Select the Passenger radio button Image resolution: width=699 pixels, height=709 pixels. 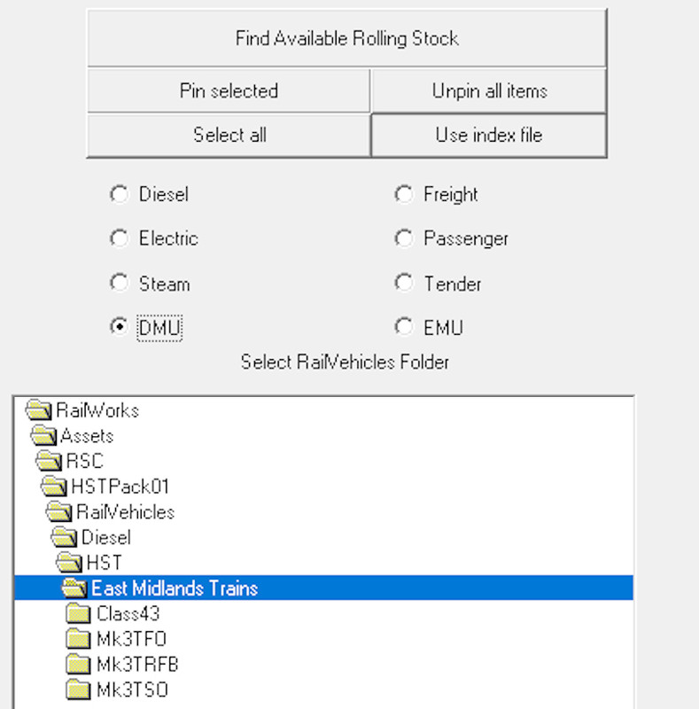coord(404,238)
